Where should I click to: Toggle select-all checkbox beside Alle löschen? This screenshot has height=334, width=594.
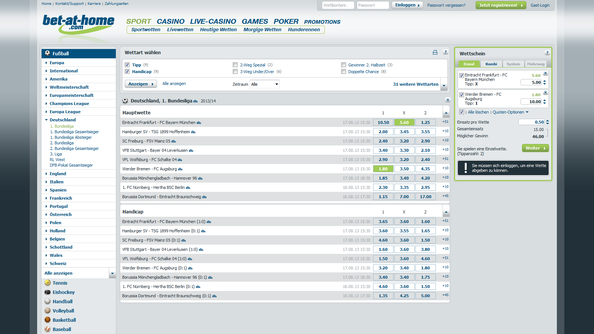[461, 112]
